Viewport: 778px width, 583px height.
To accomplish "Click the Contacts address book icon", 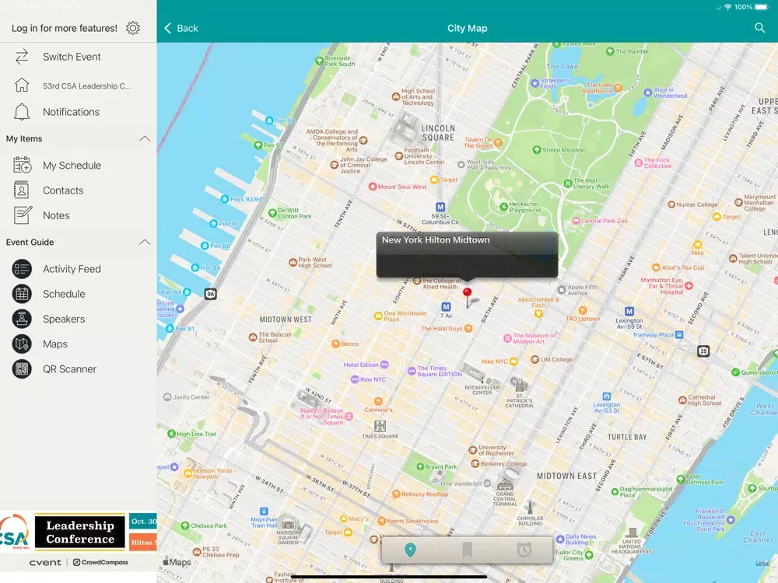I will [x=22, y=190].
